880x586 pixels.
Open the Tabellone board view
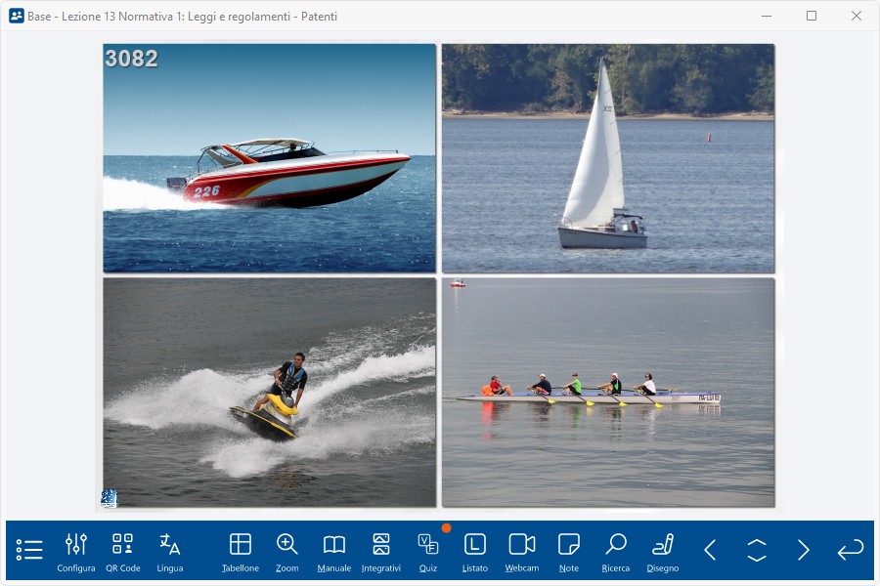pyautogui.click(x=241, y=551)
